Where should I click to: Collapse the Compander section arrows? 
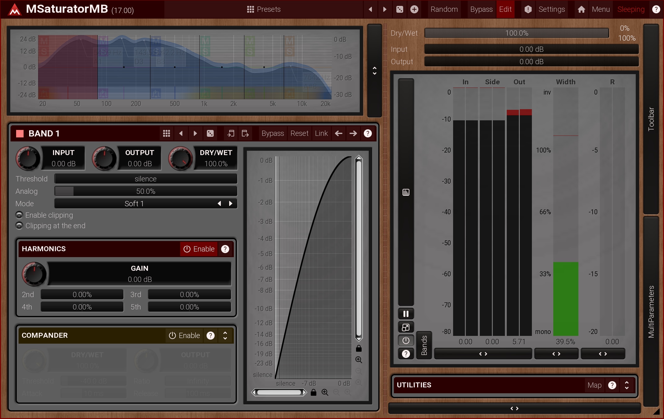[225, 335]
